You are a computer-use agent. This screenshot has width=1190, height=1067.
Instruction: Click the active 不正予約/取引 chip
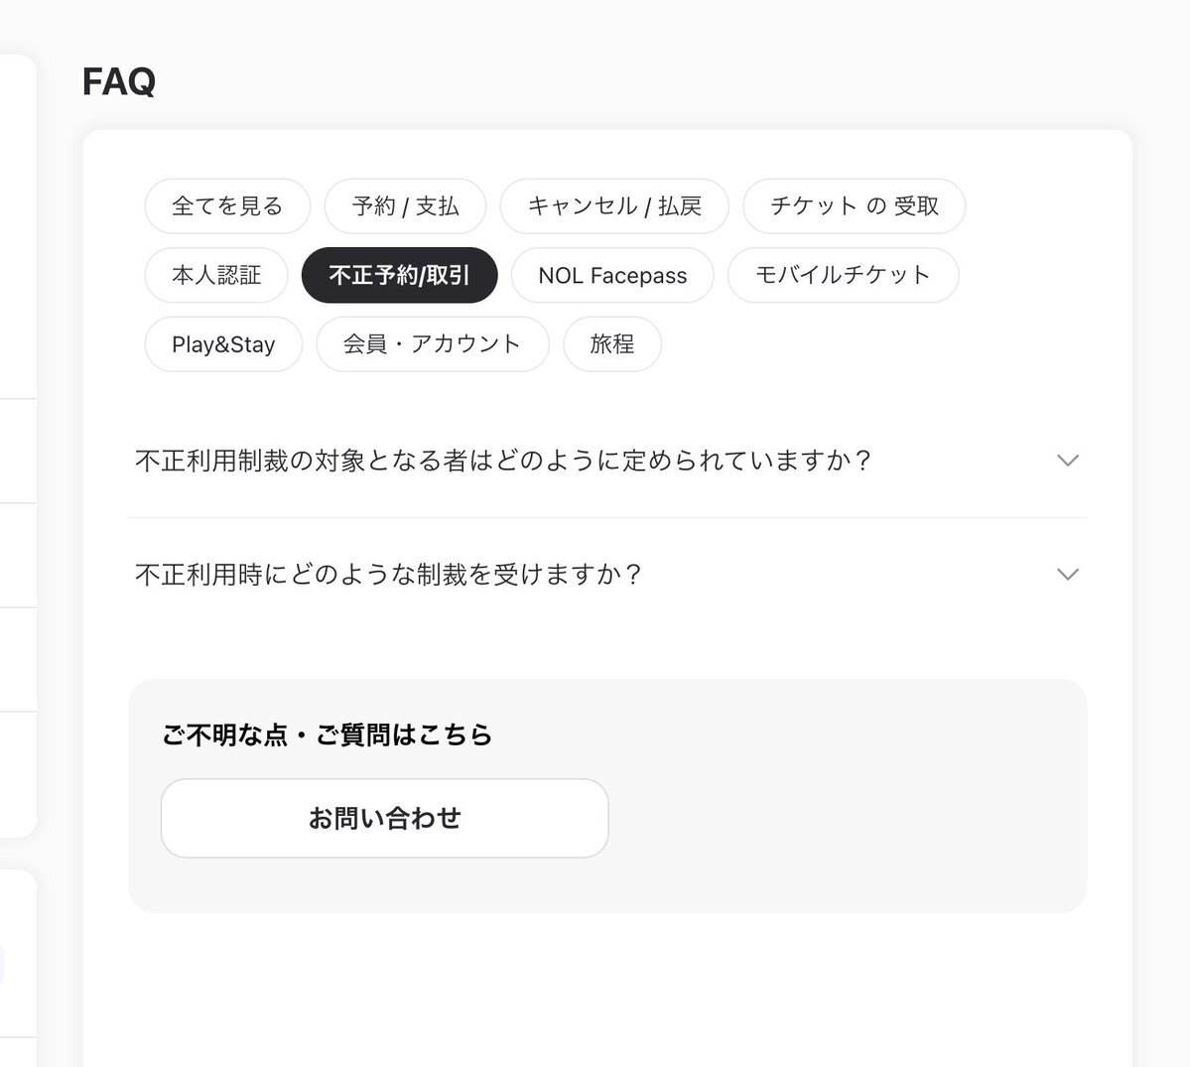[399, 275]
